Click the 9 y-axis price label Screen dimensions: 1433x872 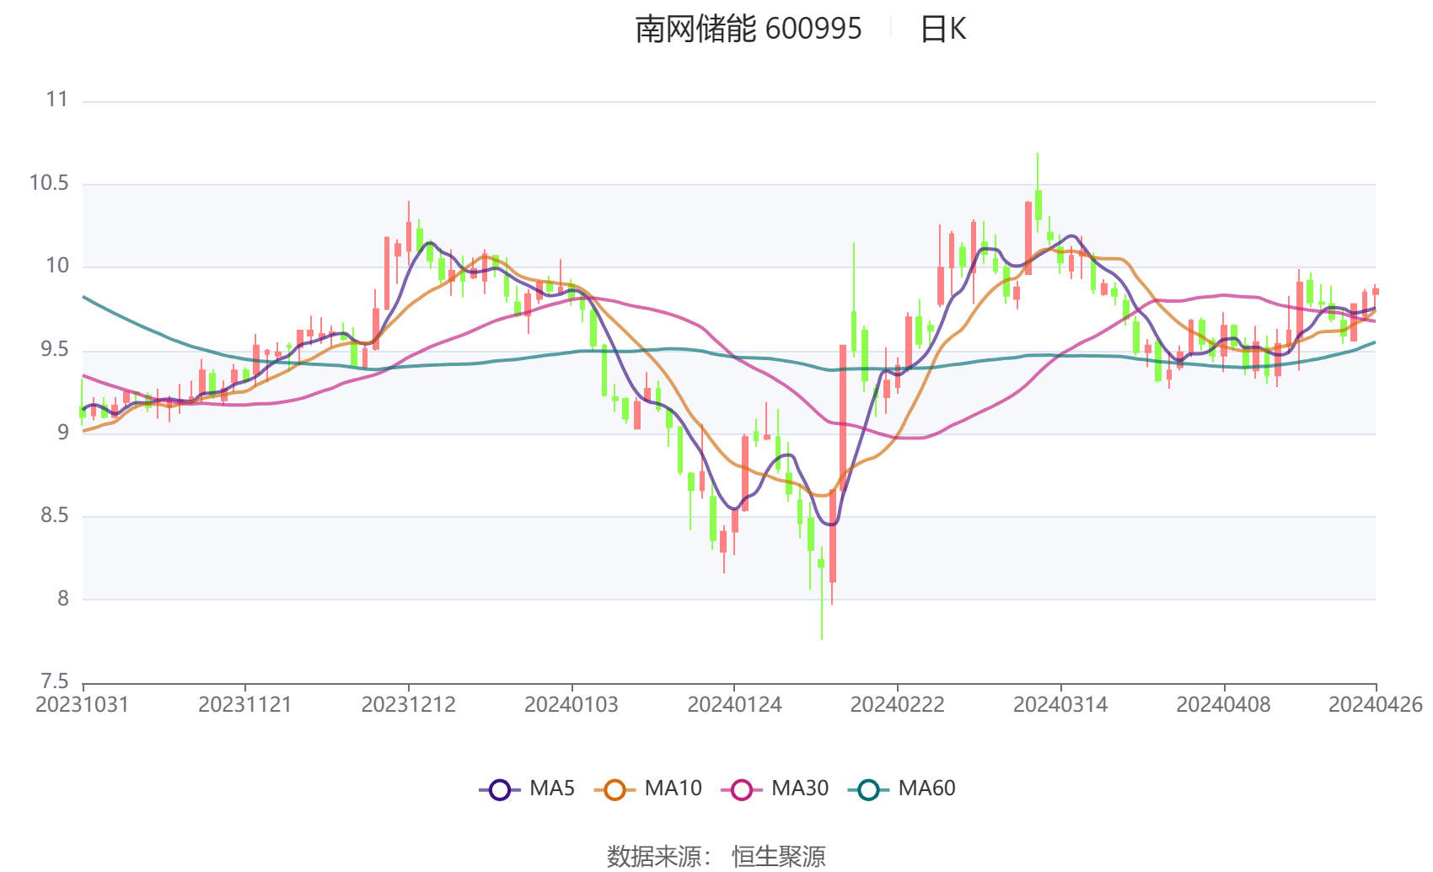(x=63, y=433)
